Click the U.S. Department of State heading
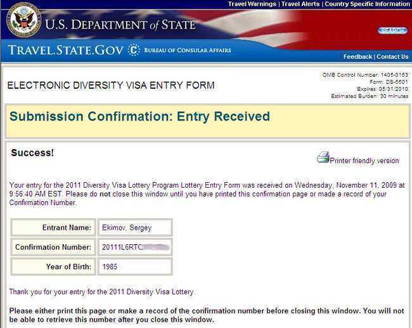This screenshot has height=328, width=412. pos(120,25)
